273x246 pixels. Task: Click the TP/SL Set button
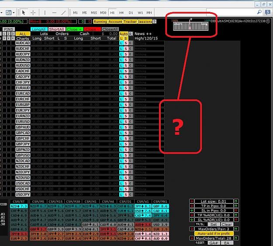(214, 225)
